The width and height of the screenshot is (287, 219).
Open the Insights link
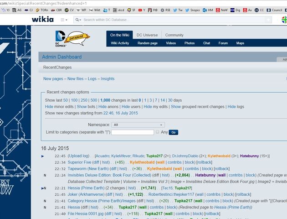[108, 78]
